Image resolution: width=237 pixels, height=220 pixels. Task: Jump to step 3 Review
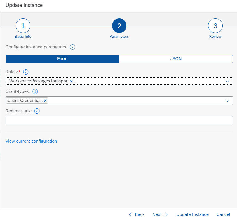click(215, 26)
